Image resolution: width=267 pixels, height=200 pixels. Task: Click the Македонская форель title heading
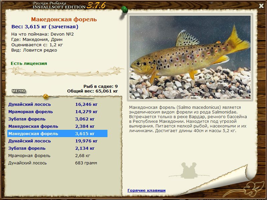point(64,19)
